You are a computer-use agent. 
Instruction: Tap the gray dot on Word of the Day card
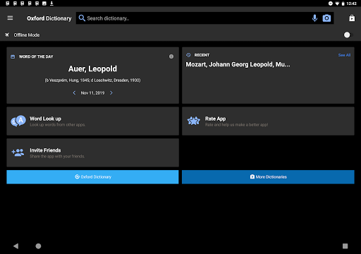tap(171, 56)
